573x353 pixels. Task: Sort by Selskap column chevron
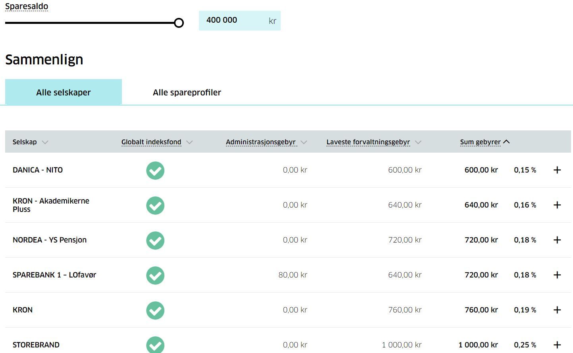[45, 142]
